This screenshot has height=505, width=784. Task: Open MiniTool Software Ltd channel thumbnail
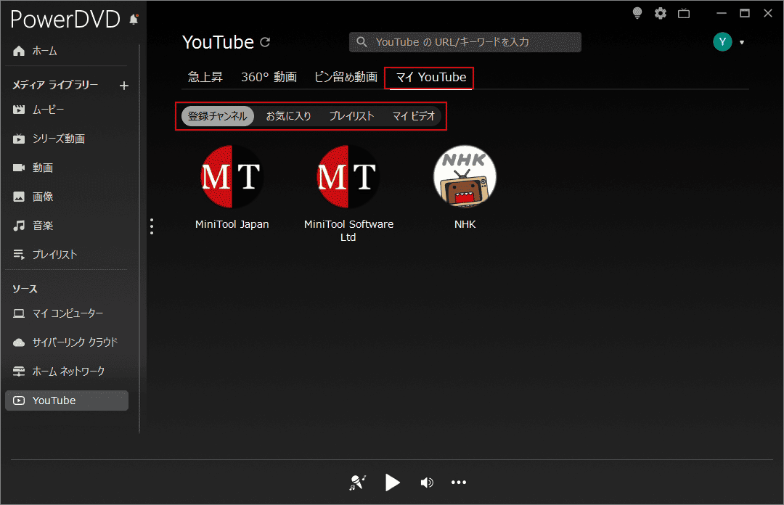[x=348, y=176]
